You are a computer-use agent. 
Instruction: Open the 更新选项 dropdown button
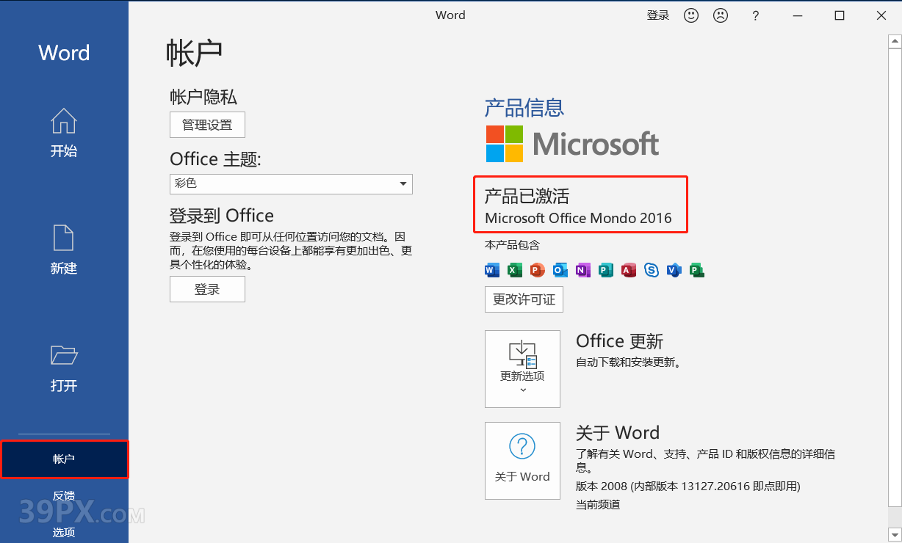tap(522, 369)
